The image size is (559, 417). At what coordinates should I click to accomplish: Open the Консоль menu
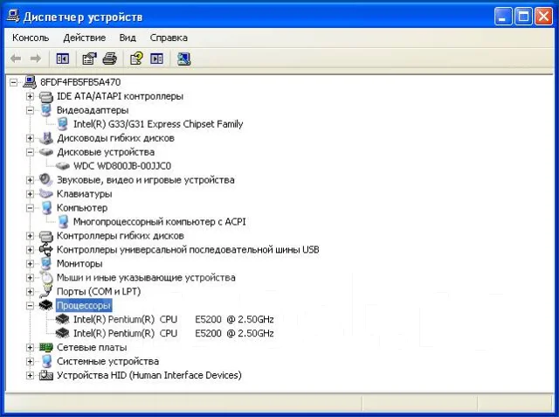point(31,38)
